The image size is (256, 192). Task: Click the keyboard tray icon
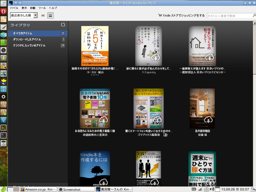(206, 189)
